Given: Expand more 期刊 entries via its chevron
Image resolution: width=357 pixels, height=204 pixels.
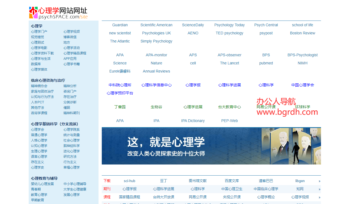Looking at the screenshot, I should tap(319, 189).
